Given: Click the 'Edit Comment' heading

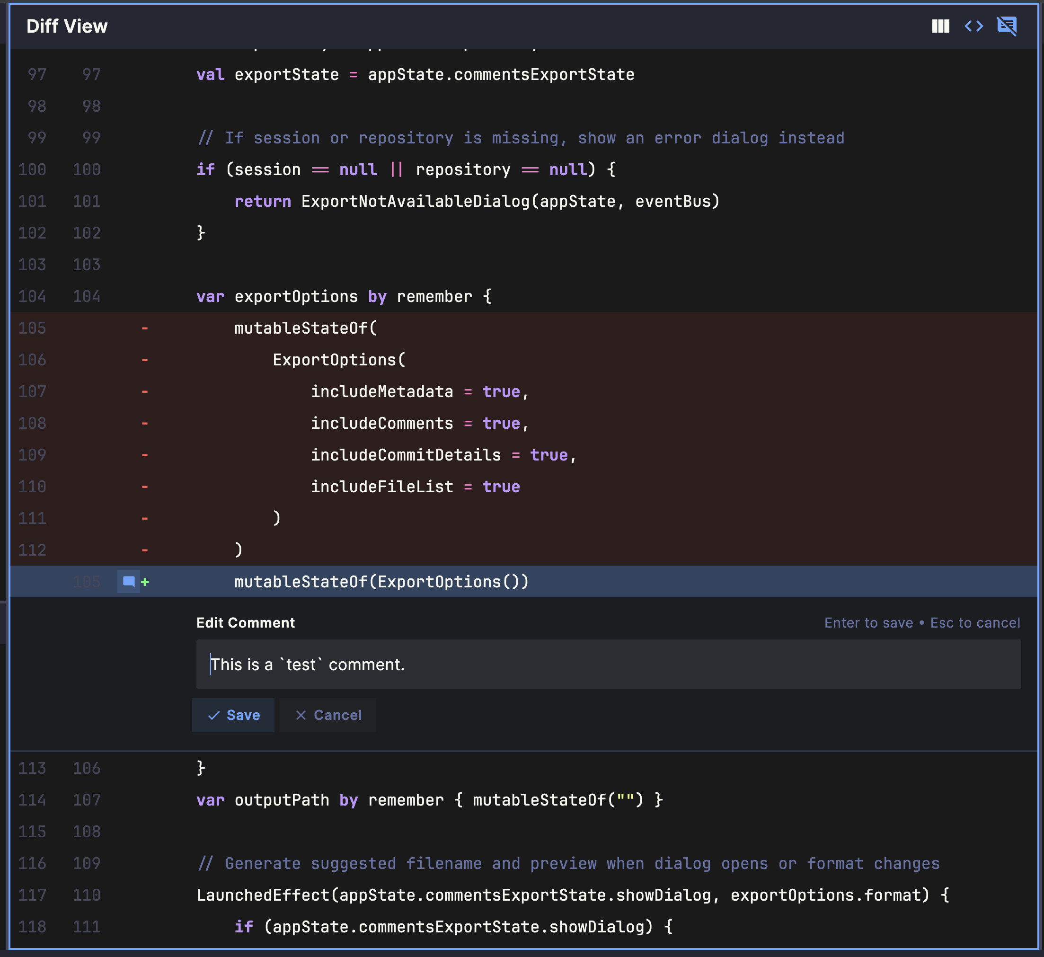Looking at the screenshot, I should point(246,622).
